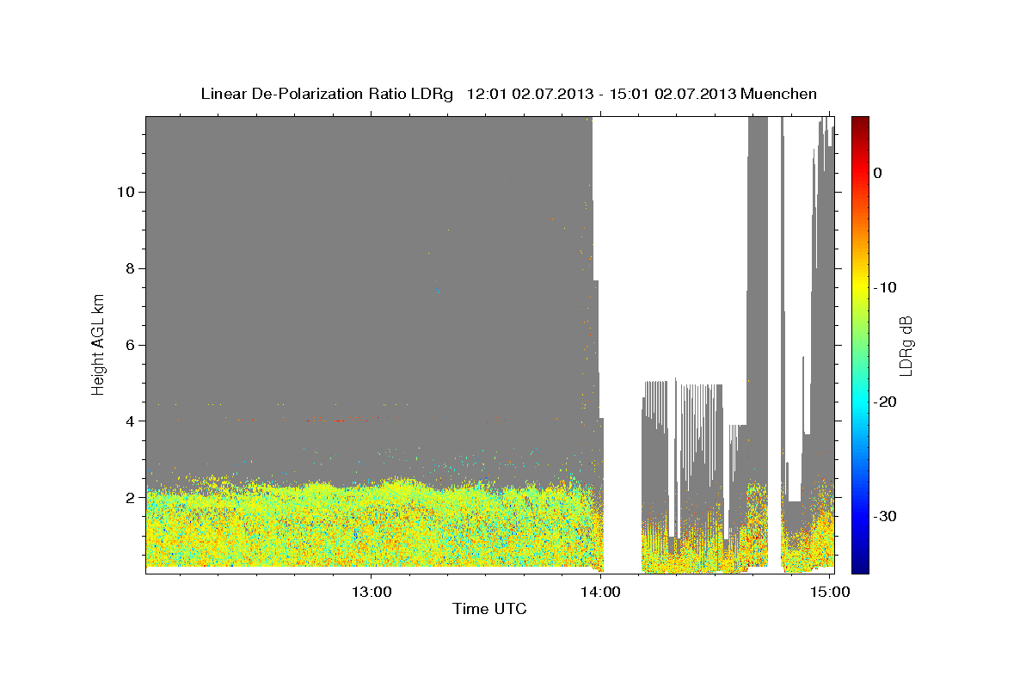Click the 'Time UTC' axis title
This screenshot has width=1032, height=688.
[489, 610]
